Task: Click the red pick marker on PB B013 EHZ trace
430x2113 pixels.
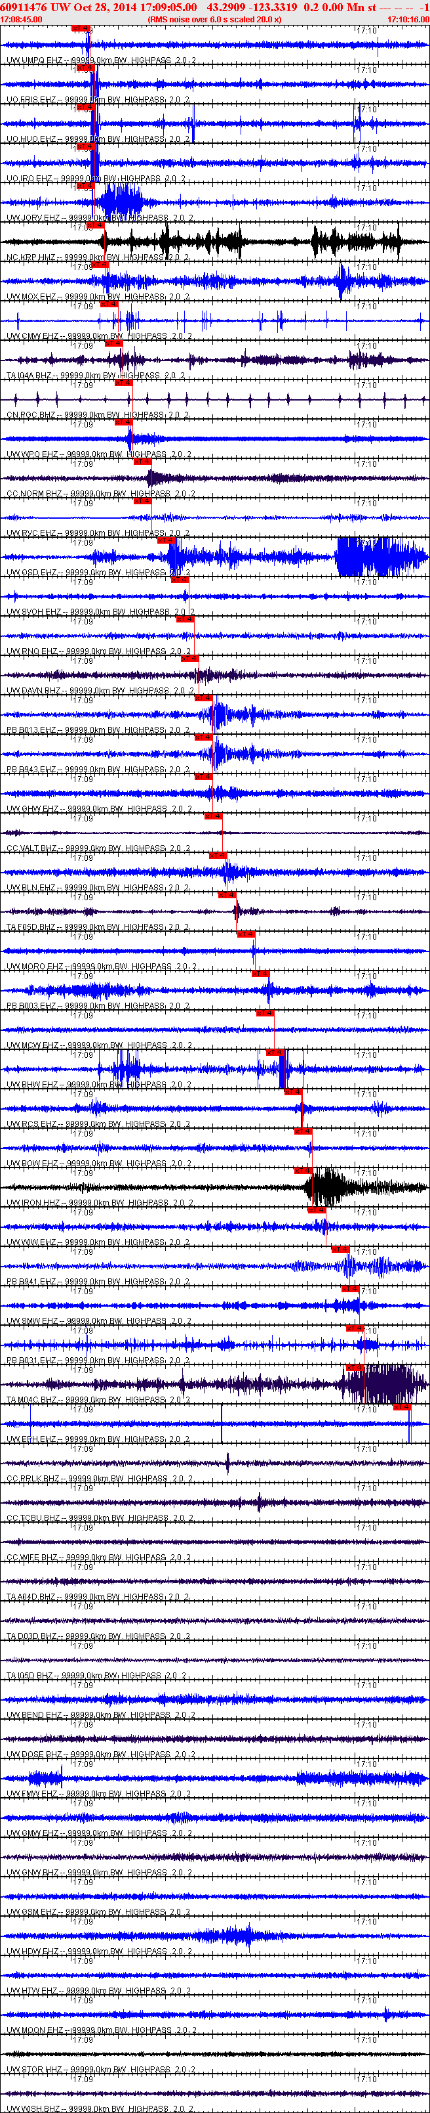Action: click(x=203, y=697)
